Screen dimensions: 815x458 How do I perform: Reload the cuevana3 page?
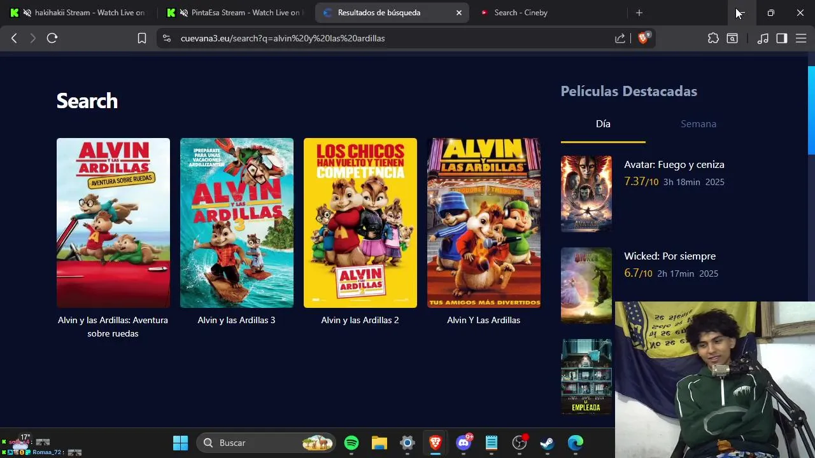52,38
